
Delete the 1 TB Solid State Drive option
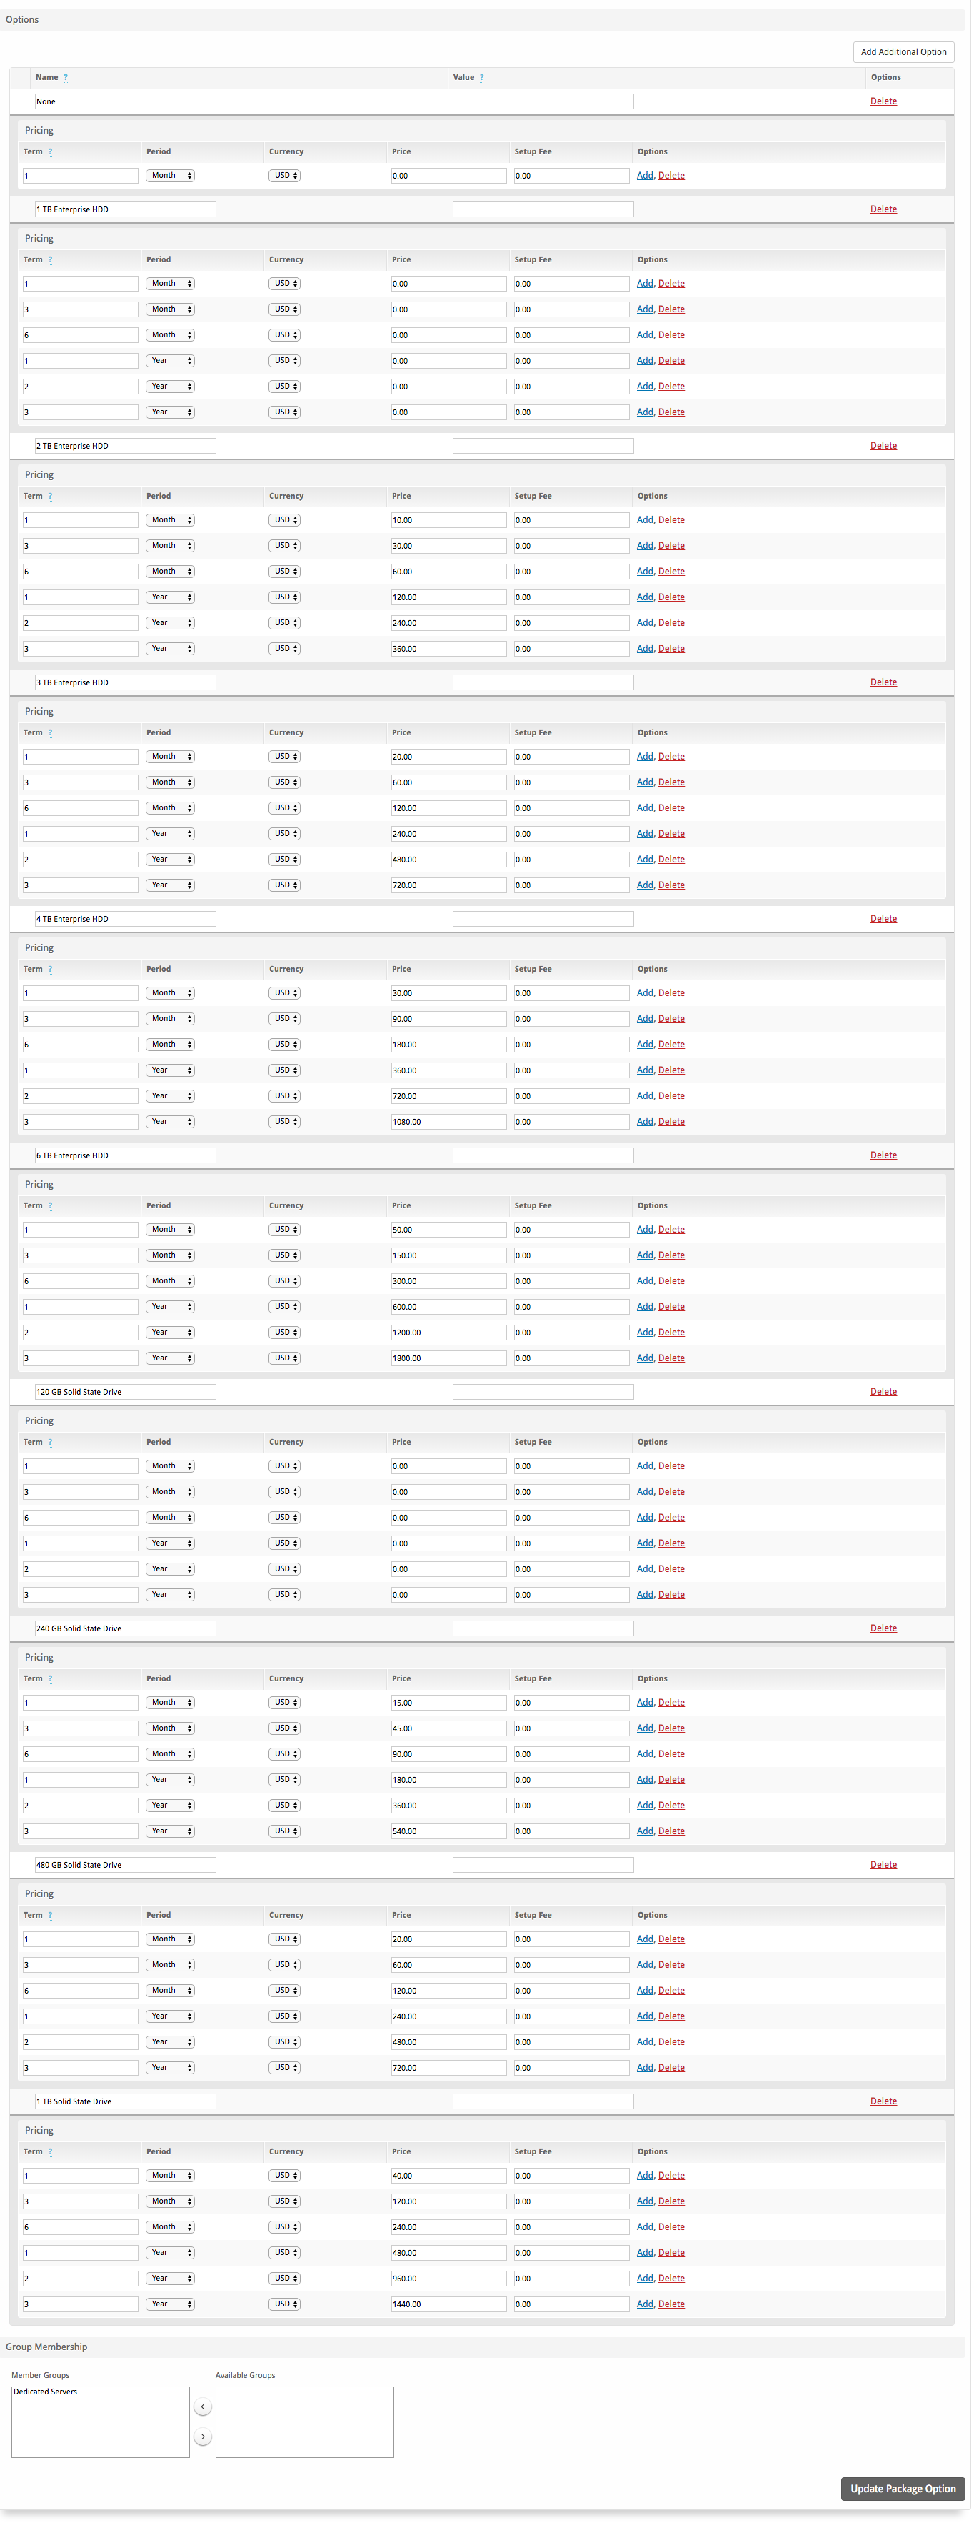[883, 2101]
